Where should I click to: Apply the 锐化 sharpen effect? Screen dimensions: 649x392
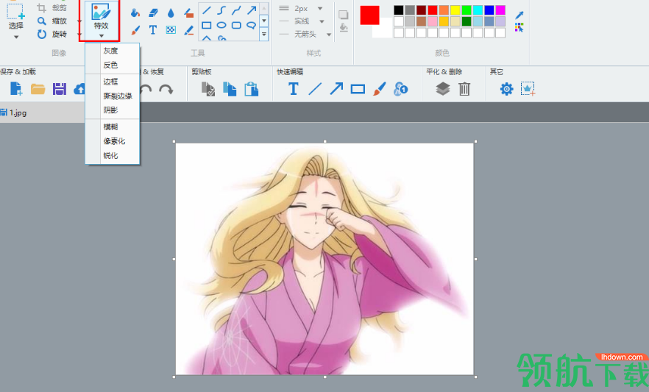pyautogui.click(x=113, y=155)
